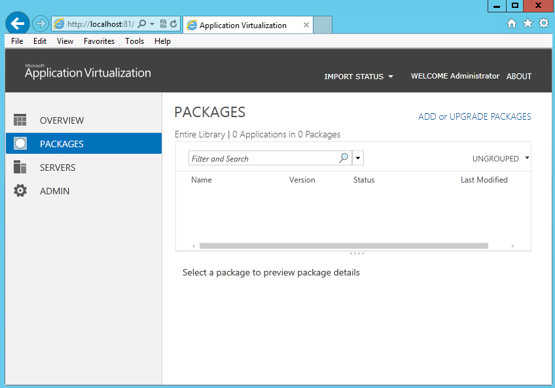Click the Packages circle icon
This screenshot has height=388, width=555.
pos(20,143)
